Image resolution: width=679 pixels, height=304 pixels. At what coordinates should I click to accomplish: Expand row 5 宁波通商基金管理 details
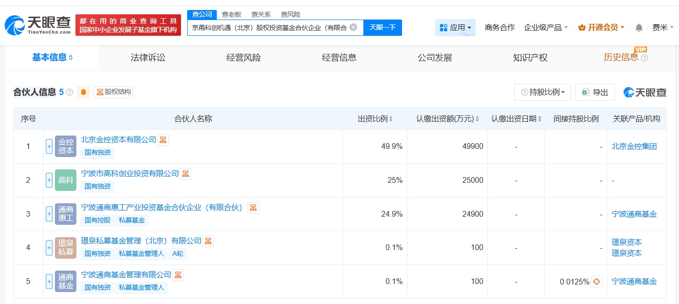tap(49, 282)
